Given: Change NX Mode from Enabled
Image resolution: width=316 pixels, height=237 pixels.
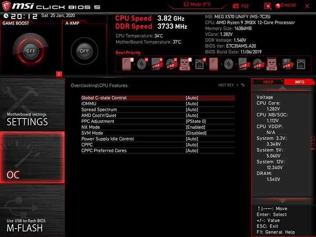Looking at the screenshot, I should pos(158,127).
